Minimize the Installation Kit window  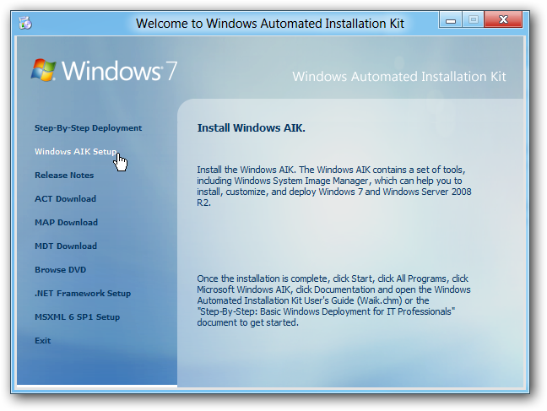pyautogui.click(x=451, y=19)
